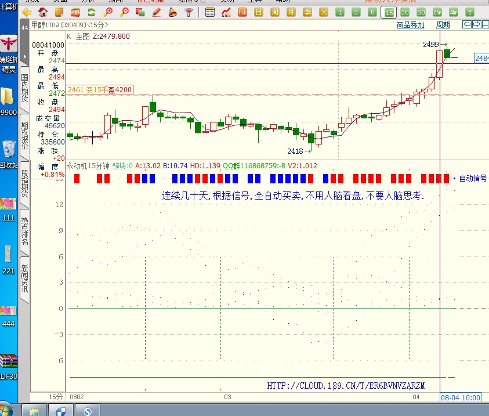The image size is (489, 416).
Task: Click the Tick chart icon
Action: click(x=242, y=12)
